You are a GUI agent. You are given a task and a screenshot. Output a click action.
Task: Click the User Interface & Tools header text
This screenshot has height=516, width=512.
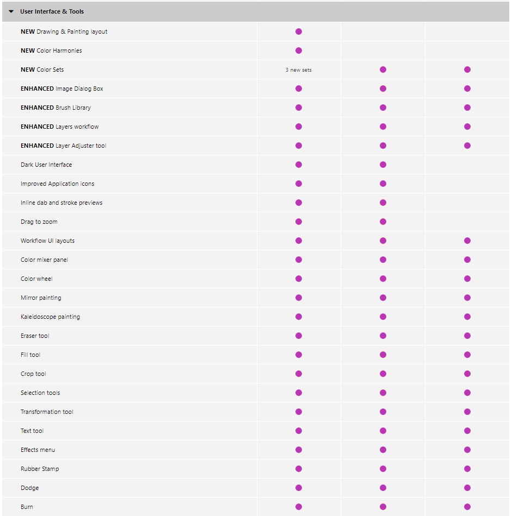click(x=52, y=11)
